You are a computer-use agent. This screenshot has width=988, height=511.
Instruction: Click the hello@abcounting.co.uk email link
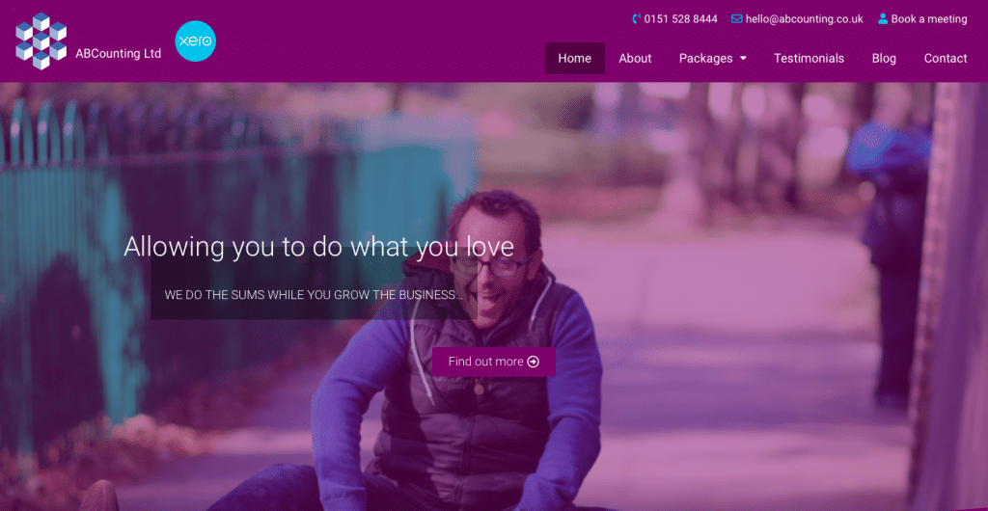tap(804, 19)
